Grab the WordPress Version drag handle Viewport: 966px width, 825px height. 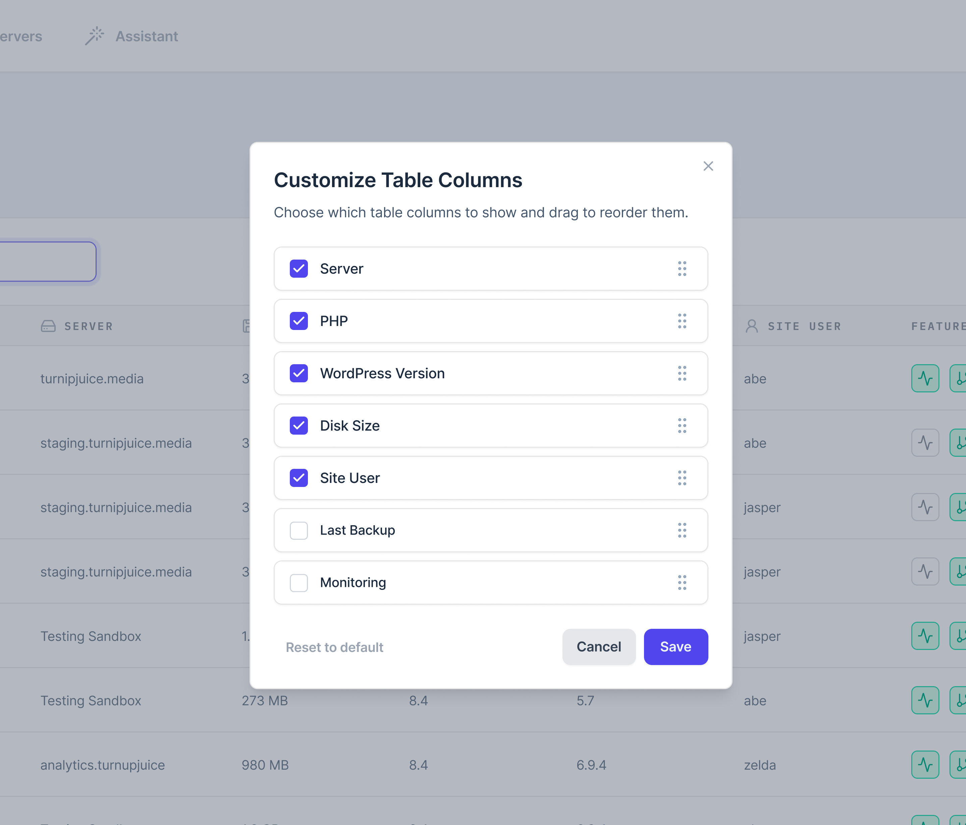pos(682,373)
